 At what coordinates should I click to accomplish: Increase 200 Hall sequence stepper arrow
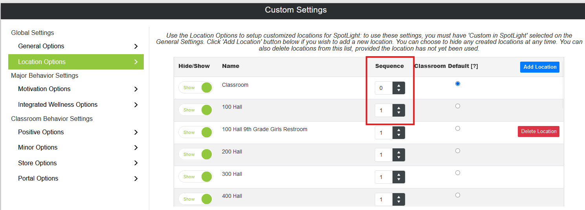pyautogui.click(x=399, y=152)
